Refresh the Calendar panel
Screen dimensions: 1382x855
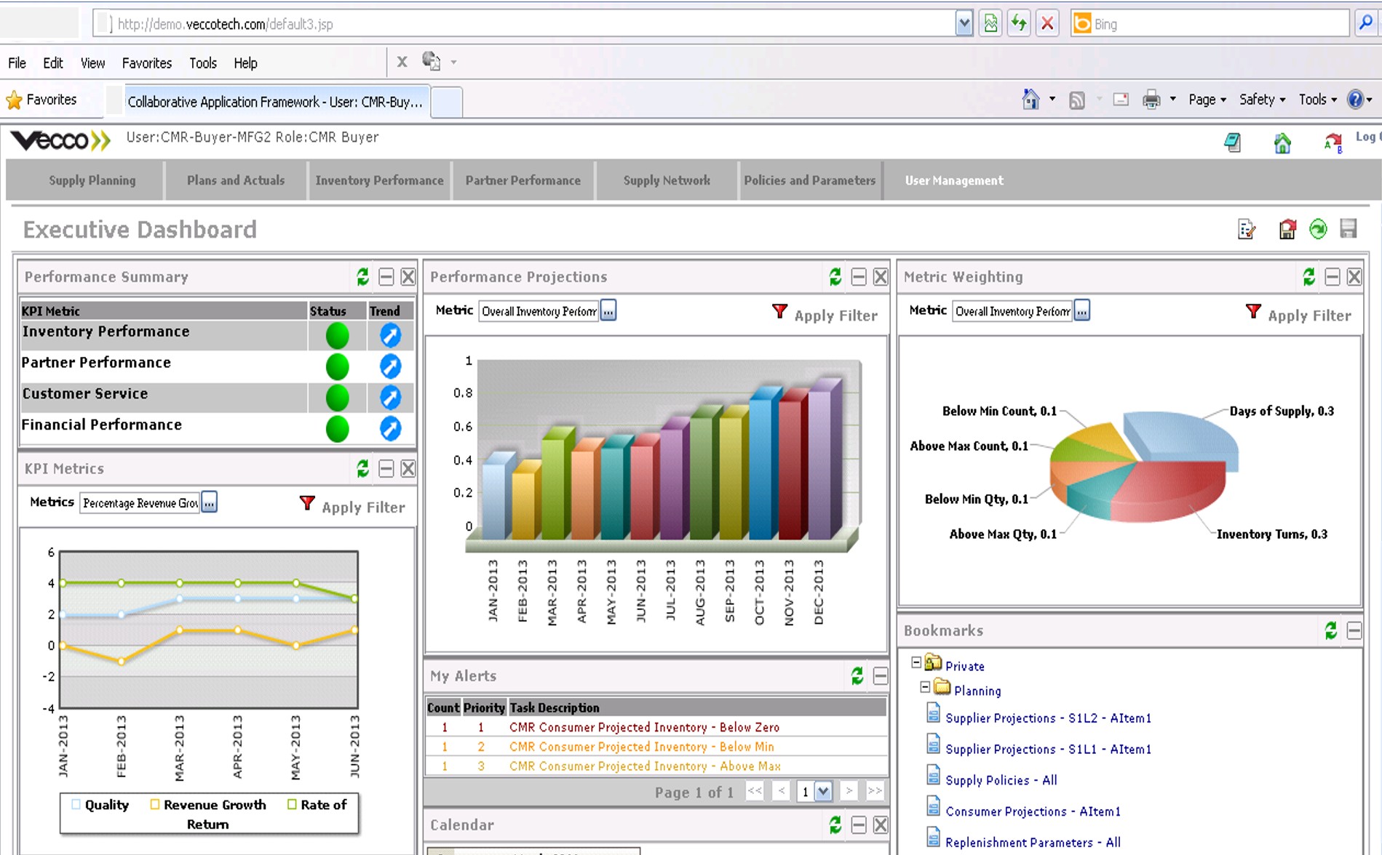(x=835, y=825)
